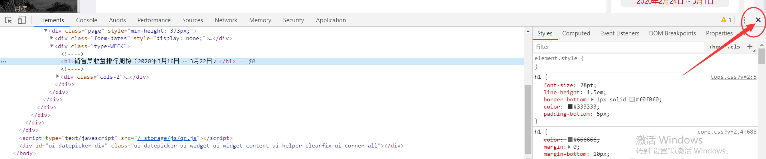The image size is (766, 159).
Task: Expand the div class="cols-2" node
Action: click(x=58, y=76)
